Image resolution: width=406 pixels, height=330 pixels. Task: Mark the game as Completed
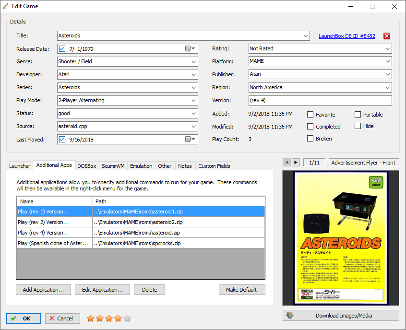pos(310,126)
